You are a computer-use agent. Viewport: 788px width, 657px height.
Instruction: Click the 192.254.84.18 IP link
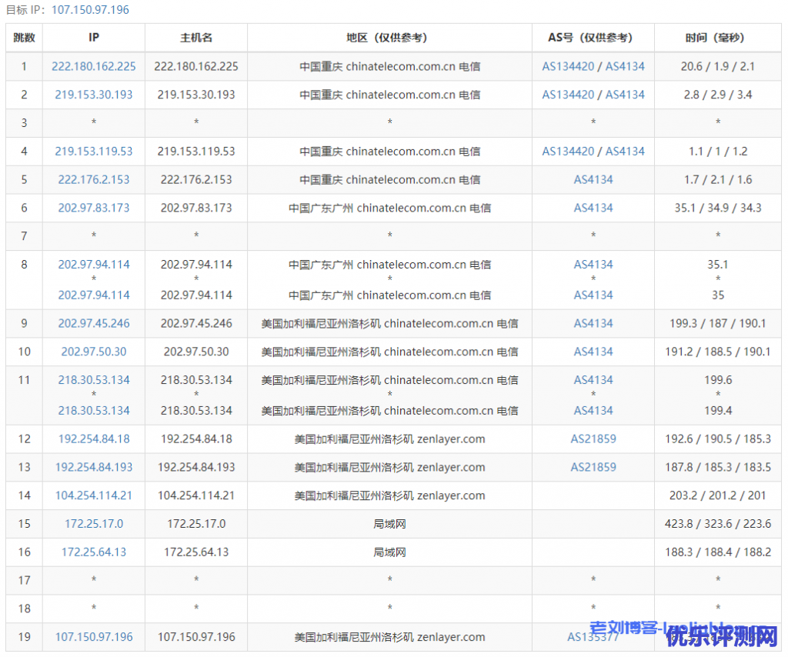click(x=94, y=439)
